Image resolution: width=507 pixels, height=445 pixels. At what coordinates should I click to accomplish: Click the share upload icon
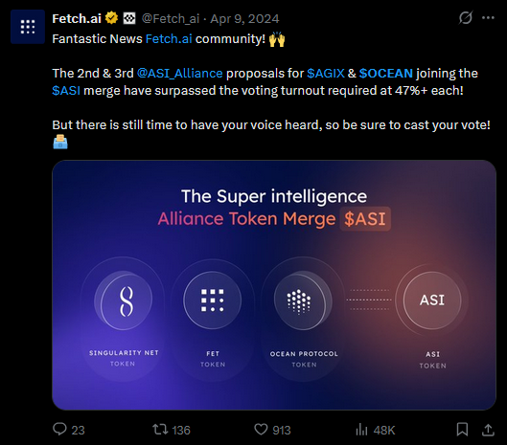(488, 430)
